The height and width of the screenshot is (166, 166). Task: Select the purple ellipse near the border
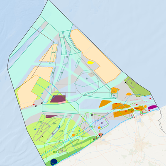tap(152, 107)
